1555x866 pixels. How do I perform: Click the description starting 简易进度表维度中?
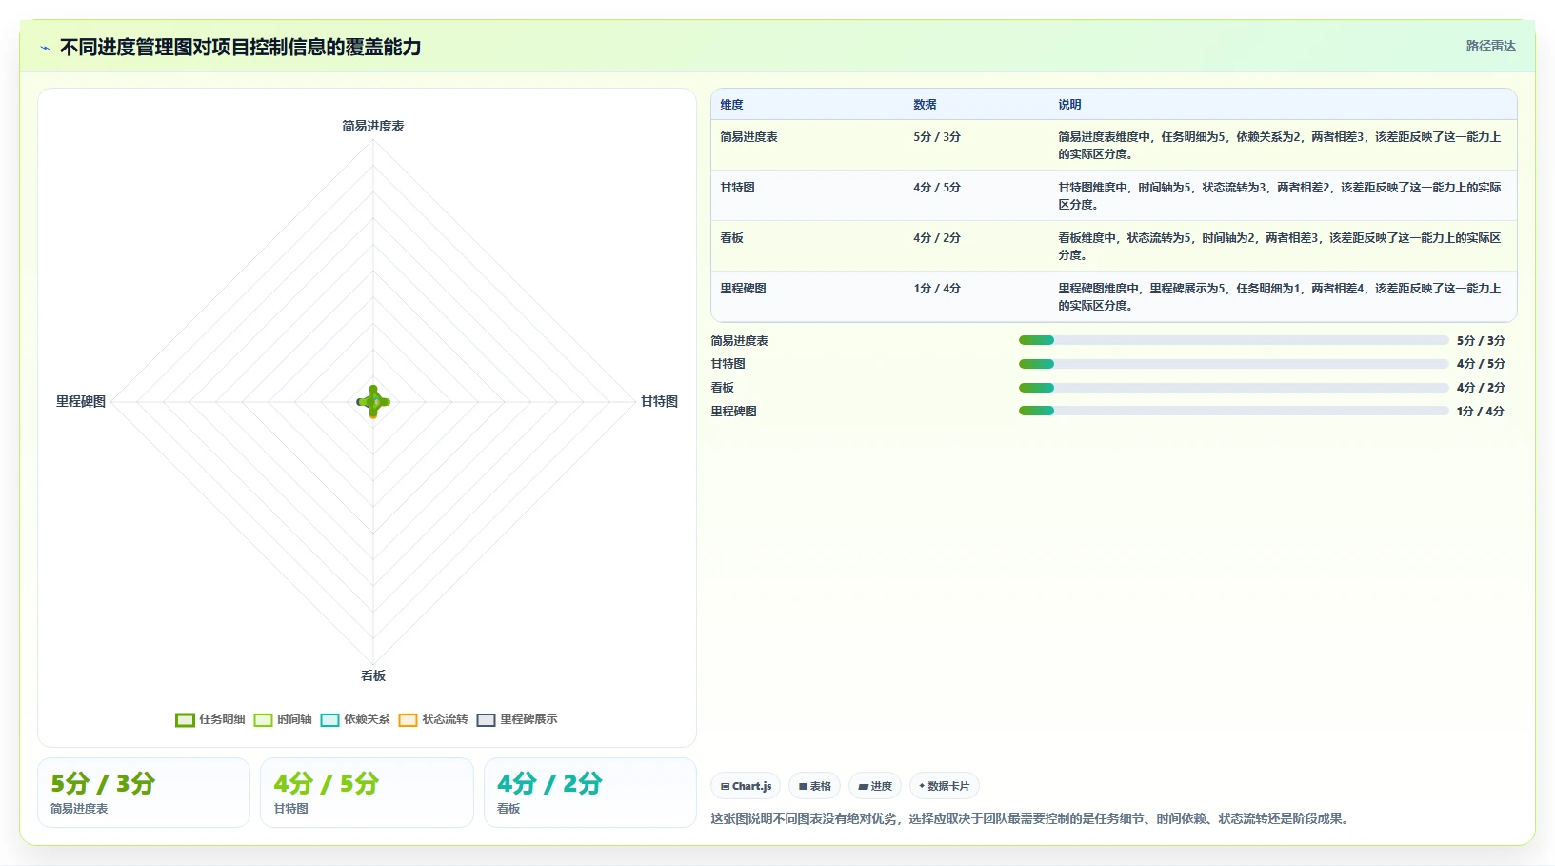[1280, 146]
